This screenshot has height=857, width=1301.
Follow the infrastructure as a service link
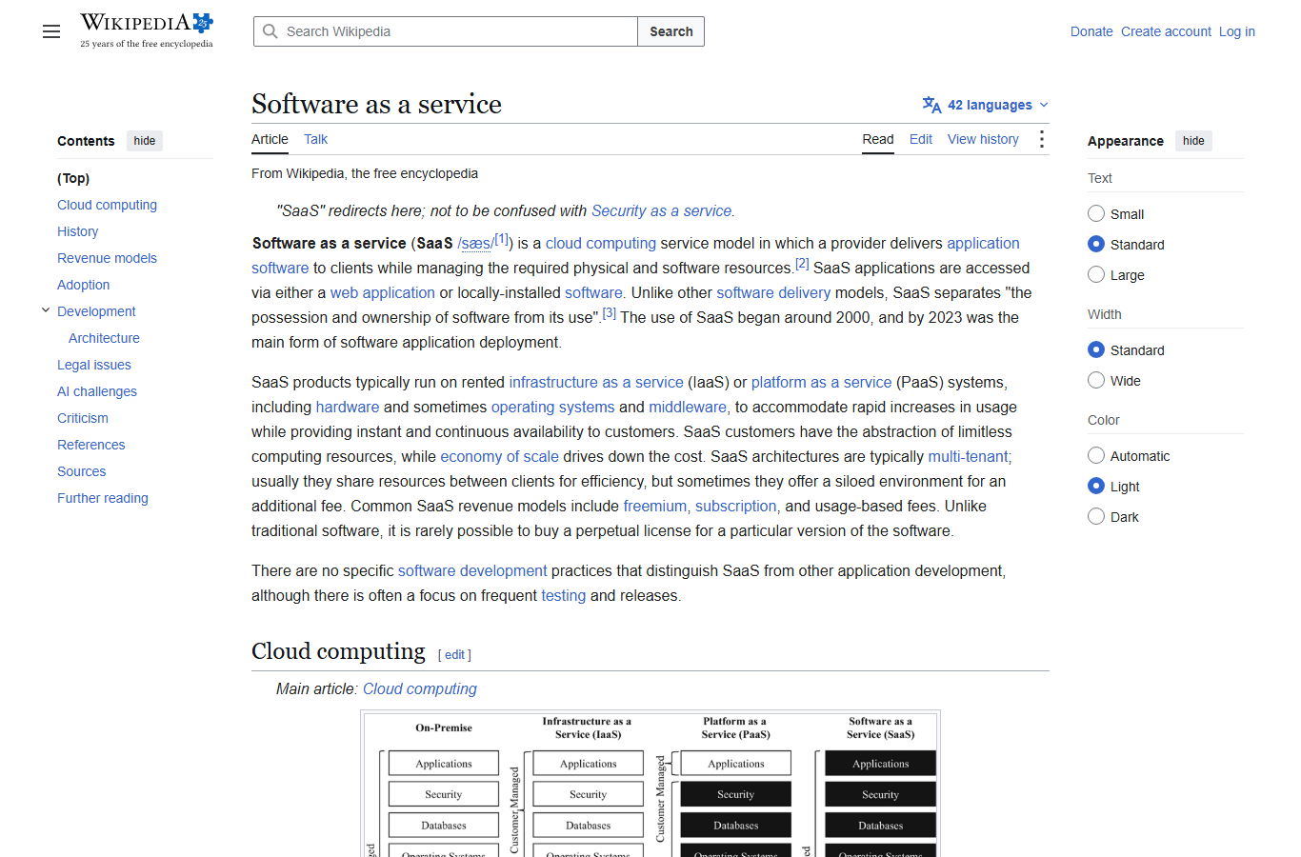click(x=596, y=382)
